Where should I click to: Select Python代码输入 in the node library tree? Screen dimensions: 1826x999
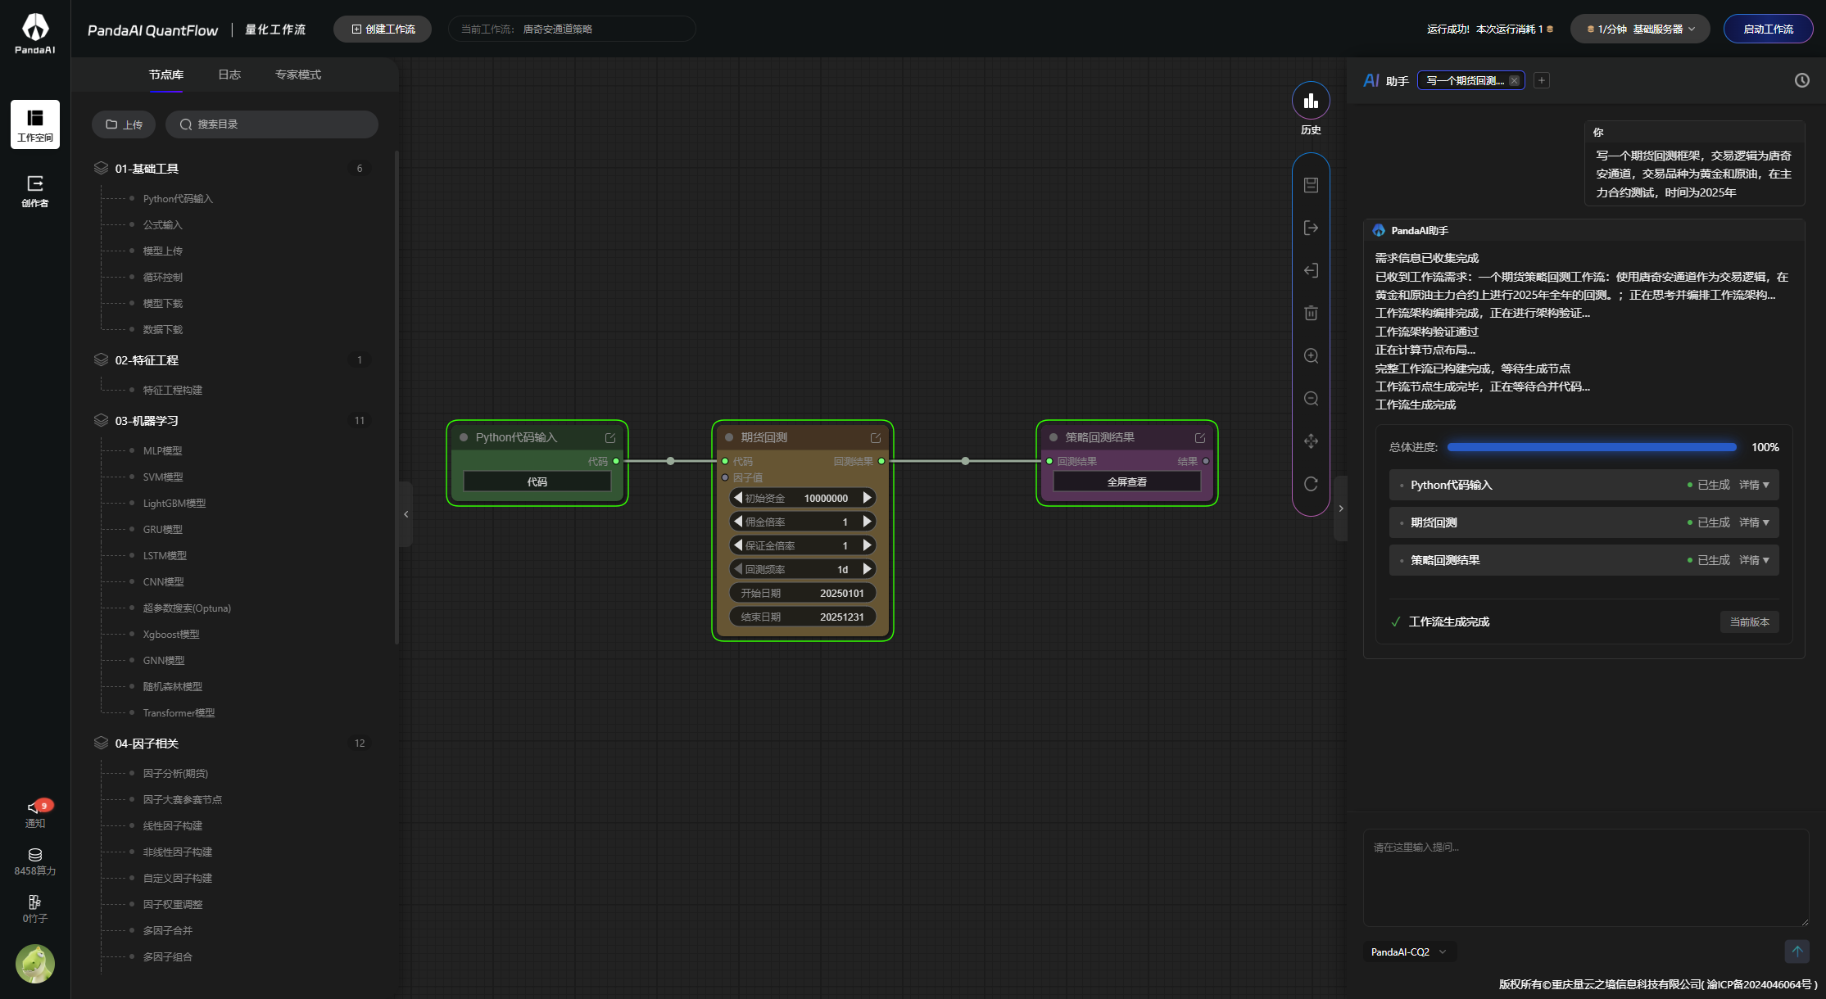pos(178,199)
